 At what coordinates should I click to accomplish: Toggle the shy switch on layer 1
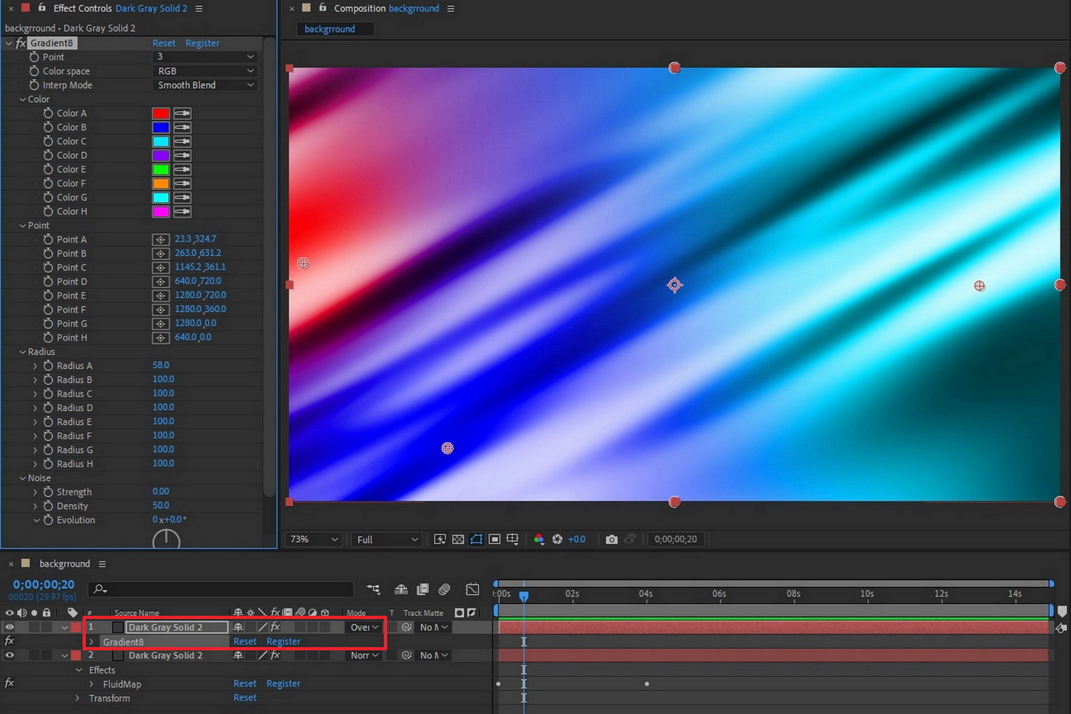(238, 627)
